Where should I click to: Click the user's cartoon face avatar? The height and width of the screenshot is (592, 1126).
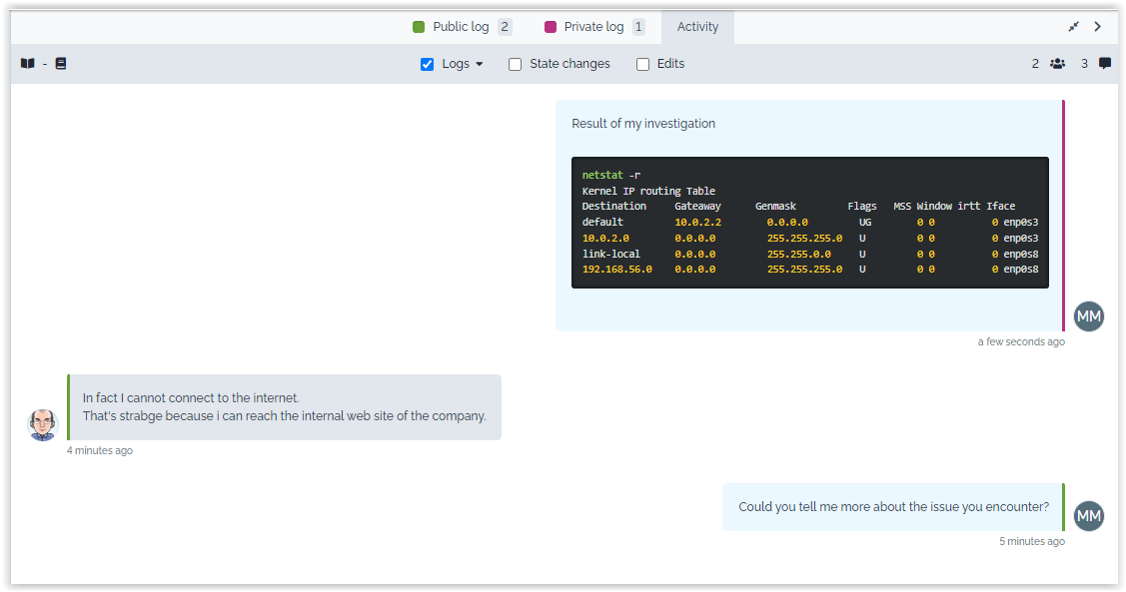point(43,424)
